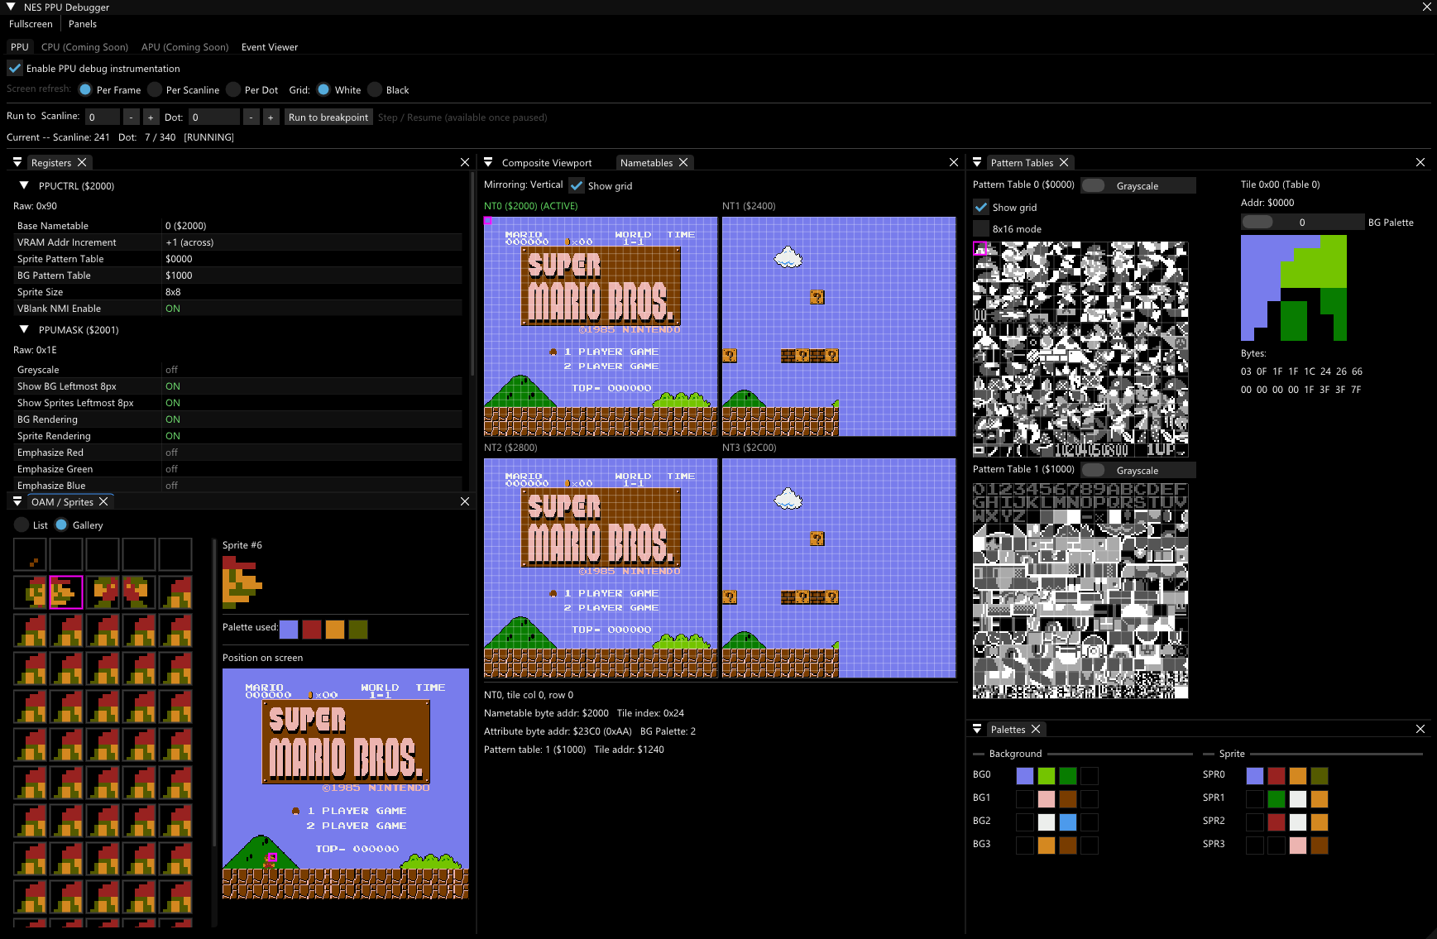Click the Dot number input field

[x=214, y=117]
